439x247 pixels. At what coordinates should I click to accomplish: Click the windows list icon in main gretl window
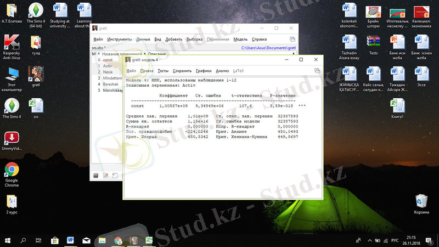pos(292,40)
